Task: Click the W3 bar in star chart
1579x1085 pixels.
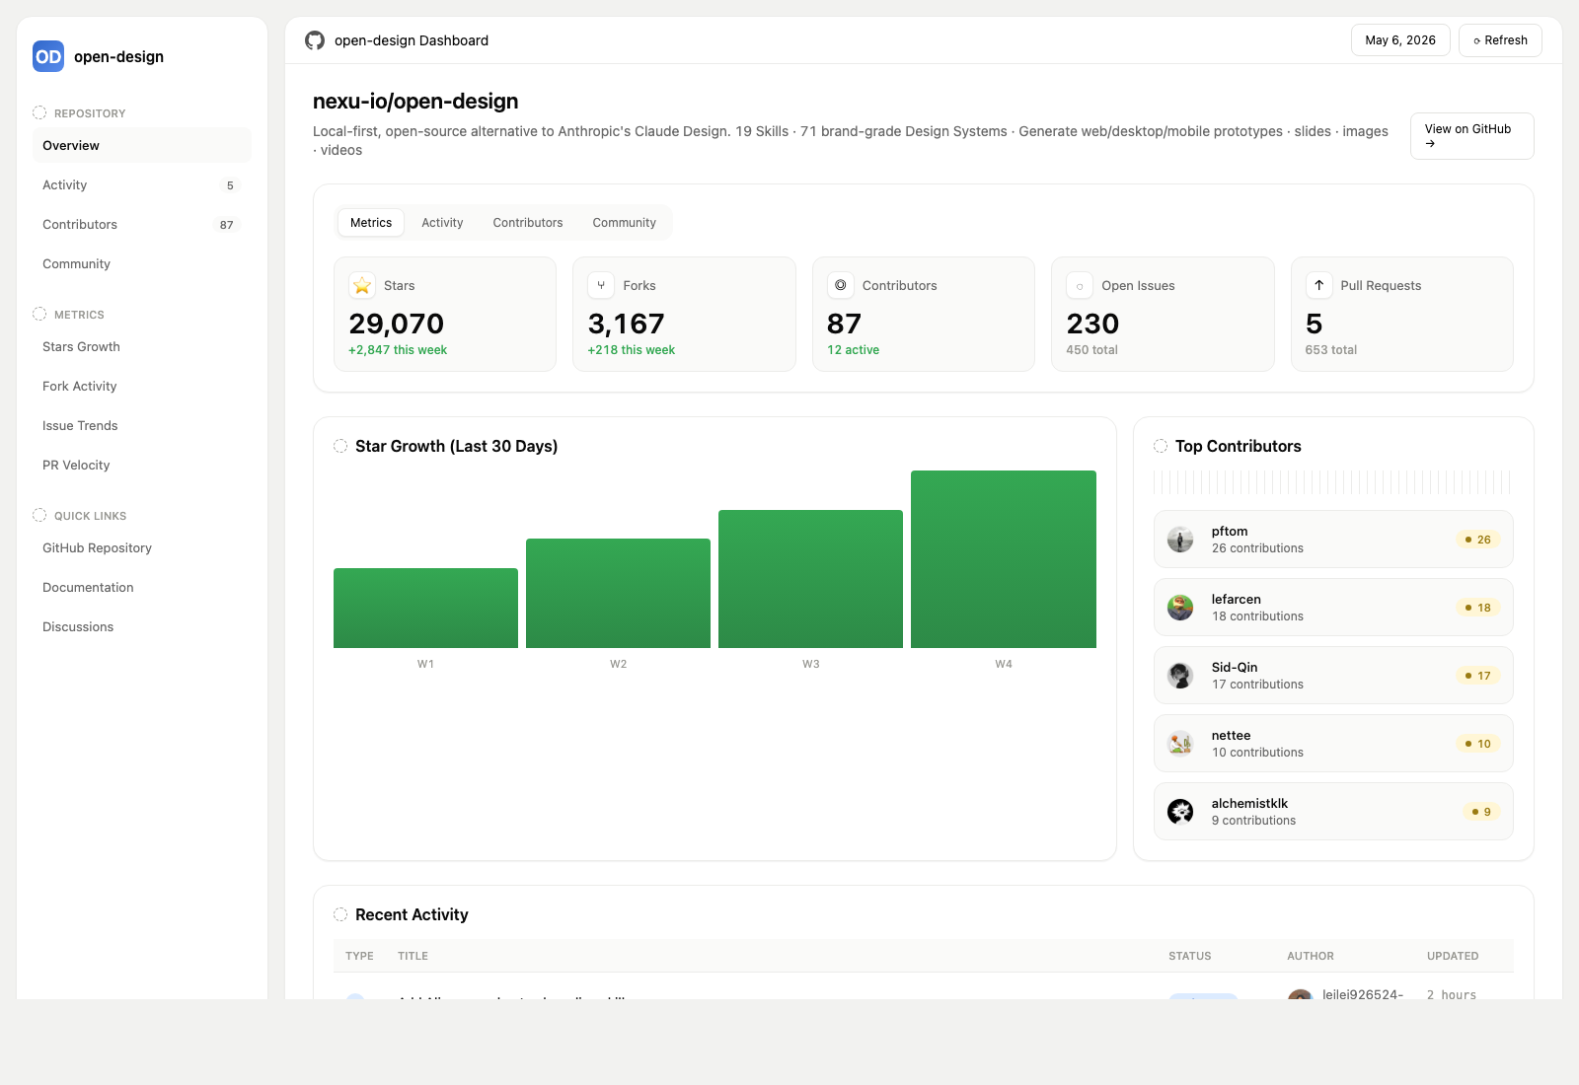Action: pos(810,579)
